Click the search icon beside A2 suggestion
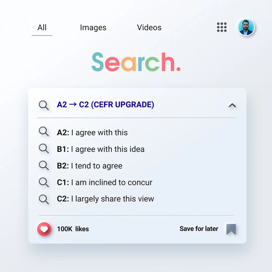Viewport: 272px width, 272px height. click(44, 132)
